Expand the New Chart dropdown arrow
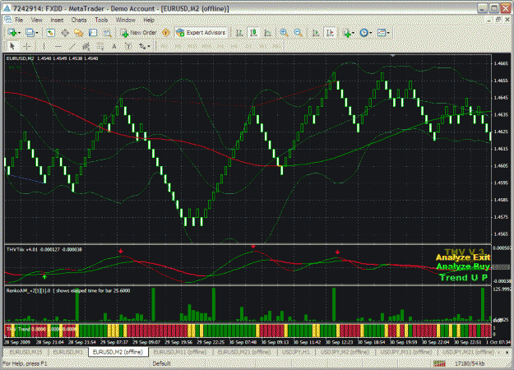 20,33
